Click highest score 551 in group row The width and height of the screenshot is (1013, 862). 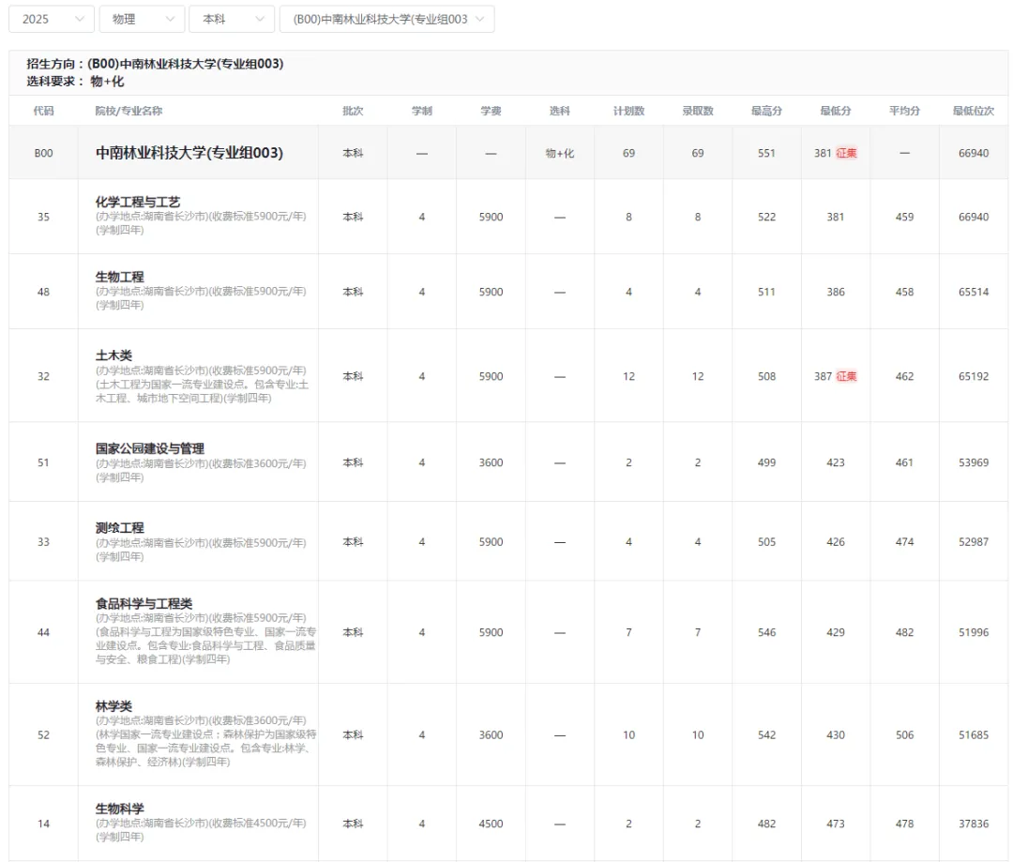point(767,153)
